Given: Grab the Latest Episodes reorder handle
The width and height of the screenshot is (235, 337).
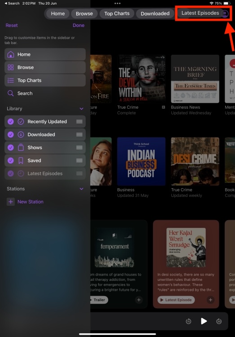Looking at the screenshot, I should pyautogui.click(x=79, y=173).
